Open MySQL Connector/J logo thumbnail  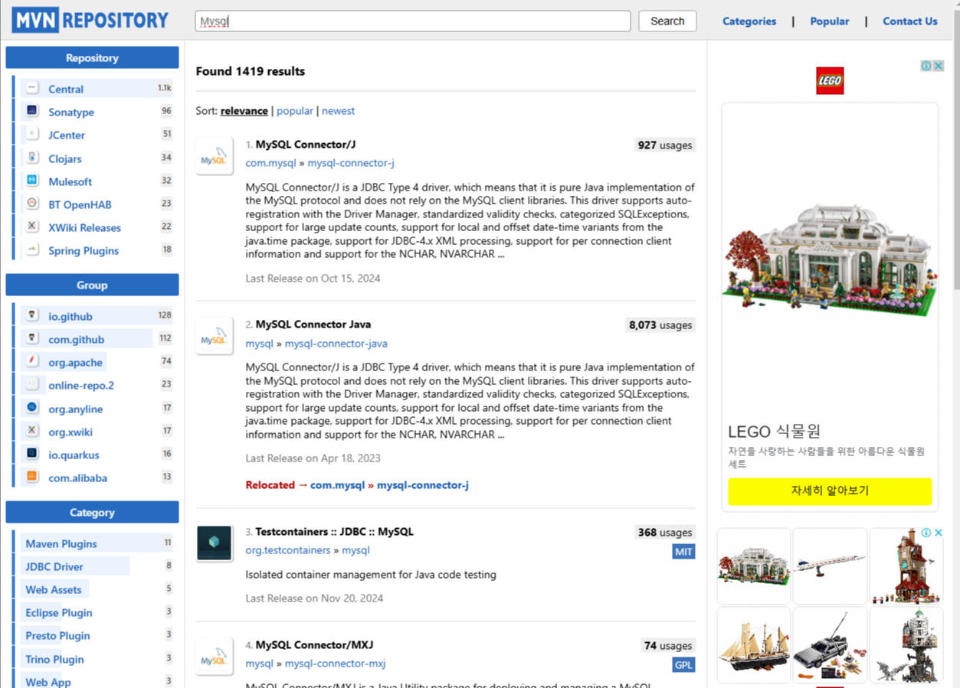coord(215,156)
